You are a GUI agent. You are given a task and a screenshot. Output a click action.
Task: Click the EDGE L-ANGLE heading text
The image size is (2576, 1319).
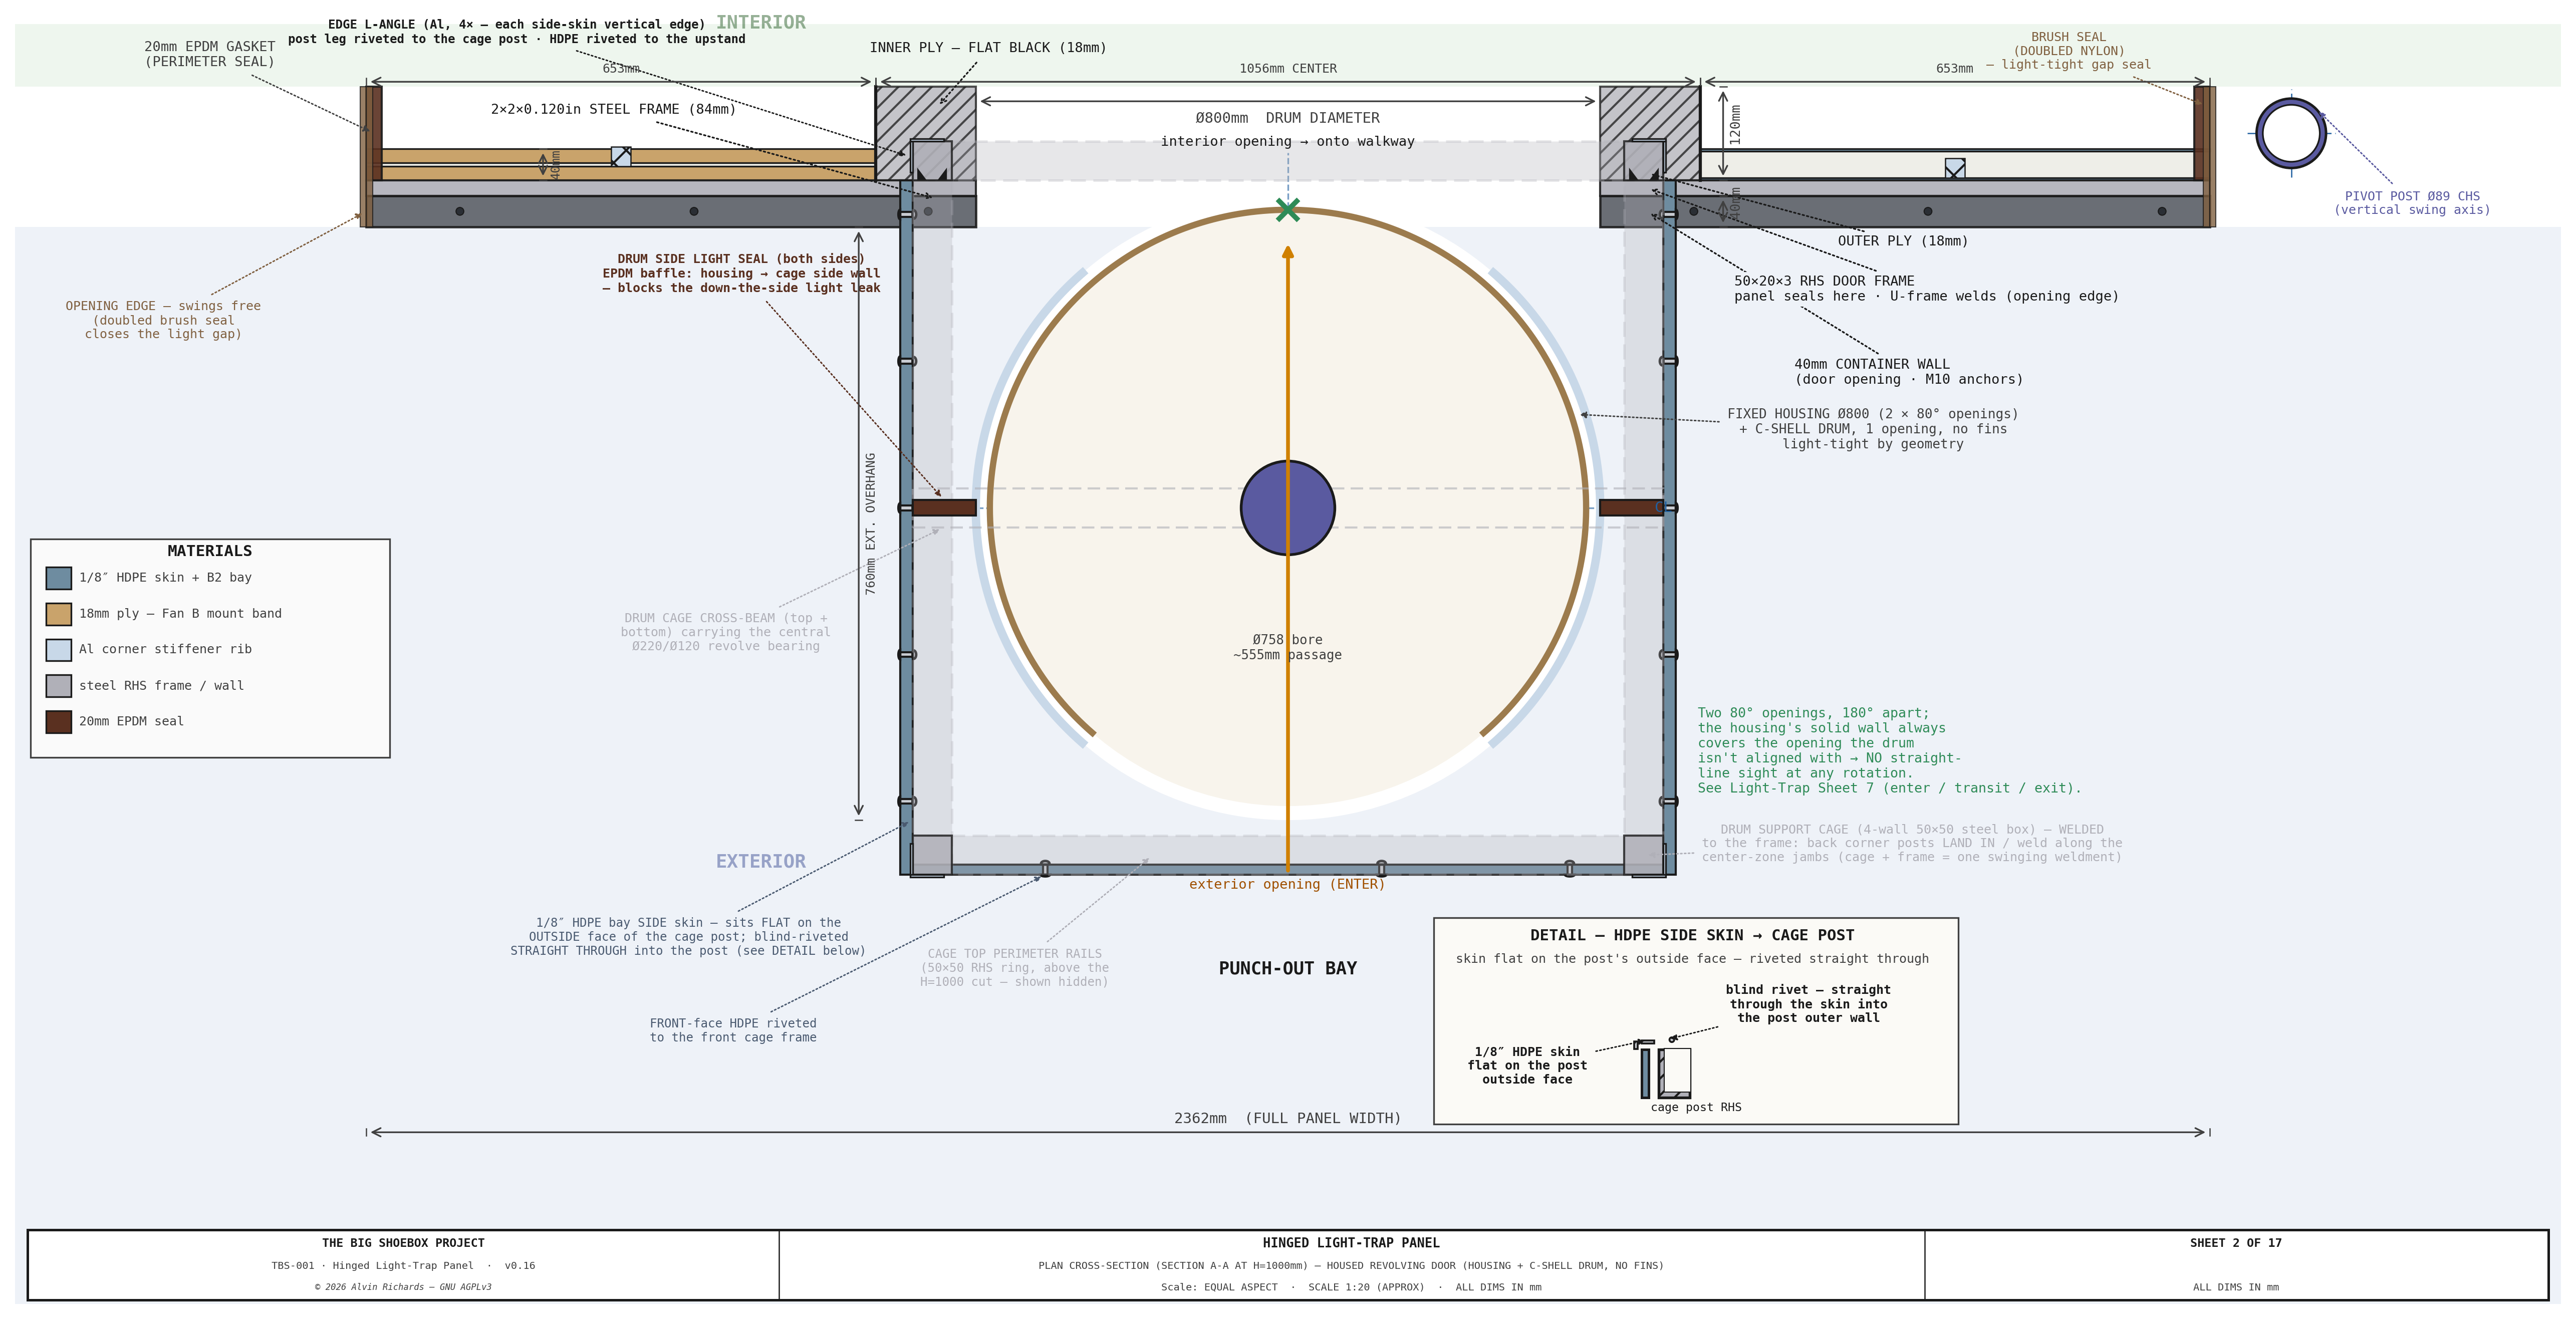click(x=517, y=24)
